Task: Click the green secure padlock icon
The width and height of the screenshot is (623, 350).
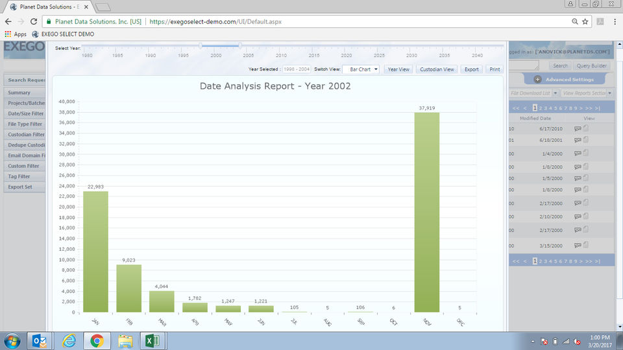Action: (49, 21)
